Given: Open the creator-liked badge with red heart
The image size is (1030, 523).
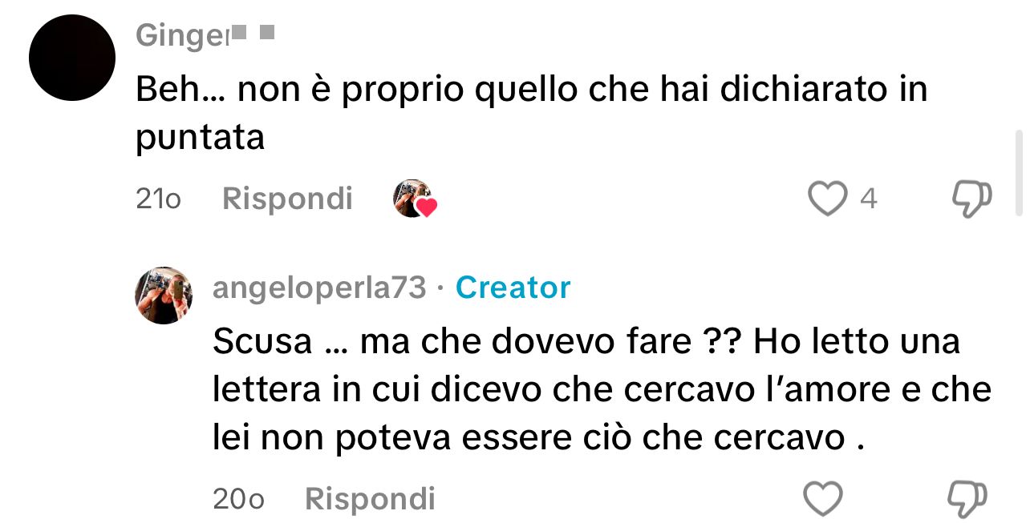Looking at the screenshot, I should 415,199.
